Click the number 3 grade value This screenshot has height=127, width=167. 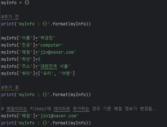(39, 59)
